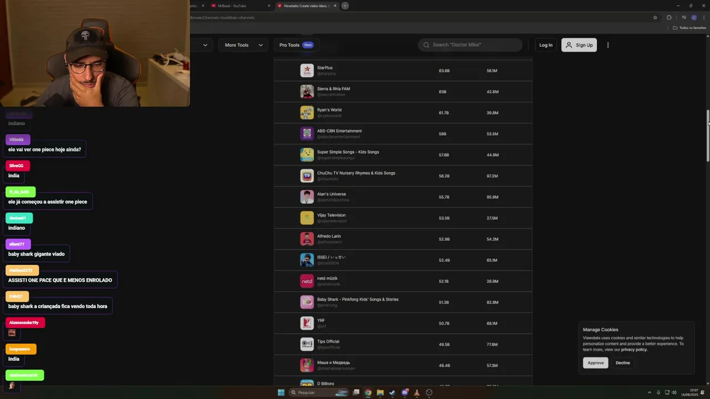
Task: Click netd müzik pink logo
Action: [x=307, y=281]
